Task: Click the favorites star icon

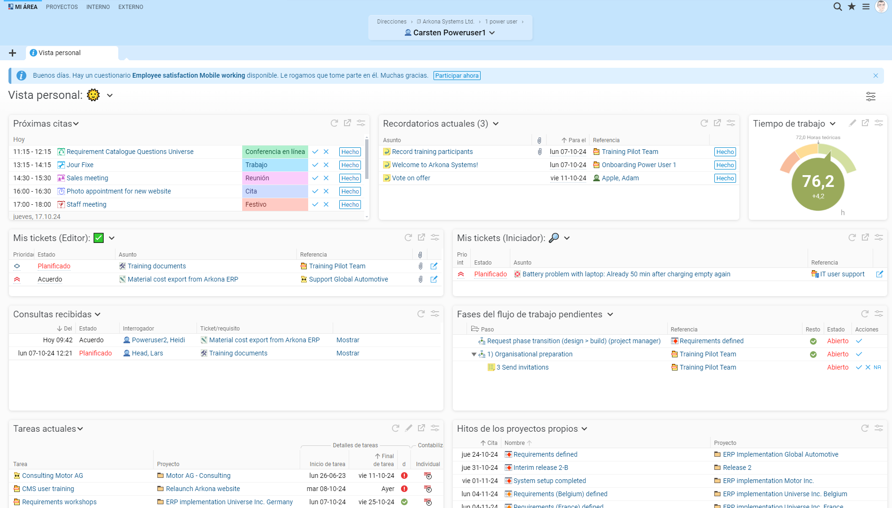Action: (851, 7)
